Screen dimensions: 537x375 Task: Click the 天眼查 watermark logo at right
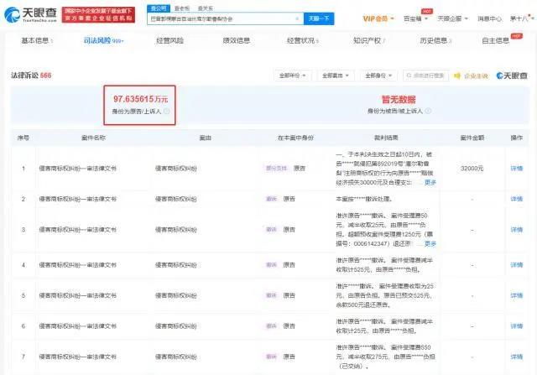click(514, 76)
